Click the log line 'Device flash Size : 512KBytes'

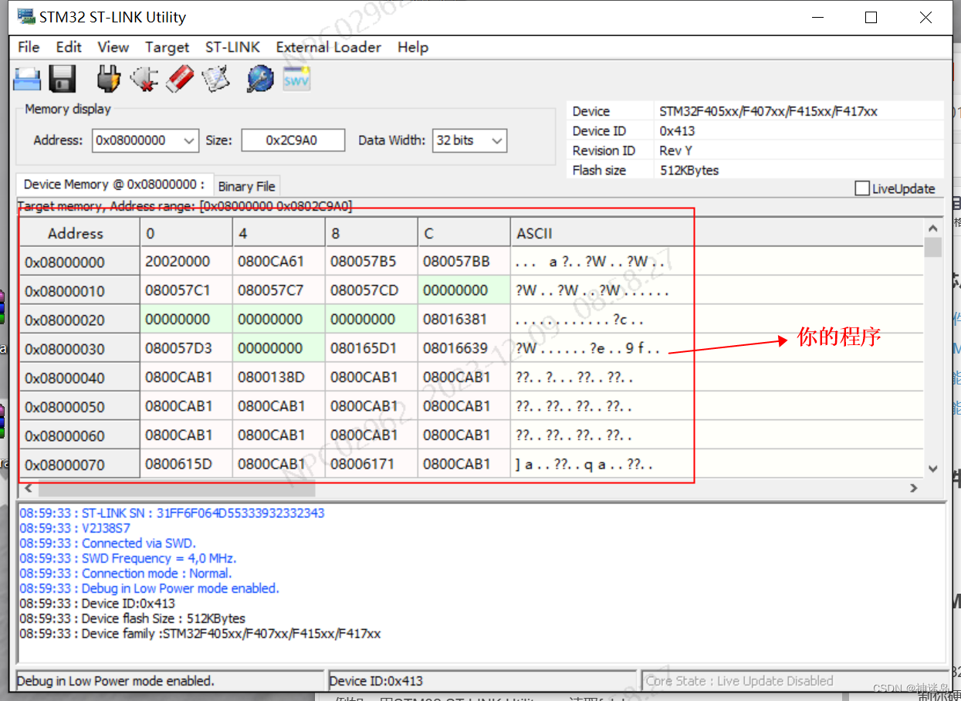click(x=132, y=618)
